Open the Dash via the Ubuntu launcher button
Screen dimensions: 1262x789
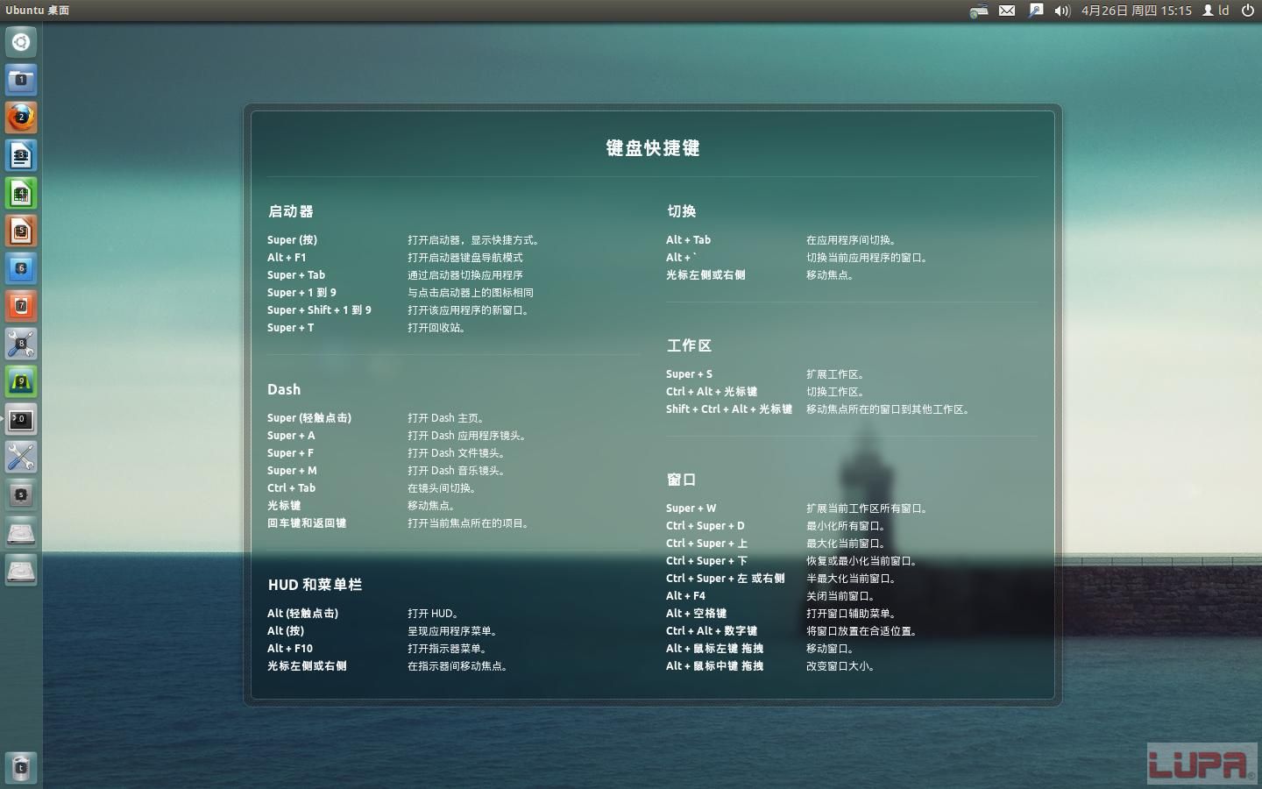[x=21, y=41]
